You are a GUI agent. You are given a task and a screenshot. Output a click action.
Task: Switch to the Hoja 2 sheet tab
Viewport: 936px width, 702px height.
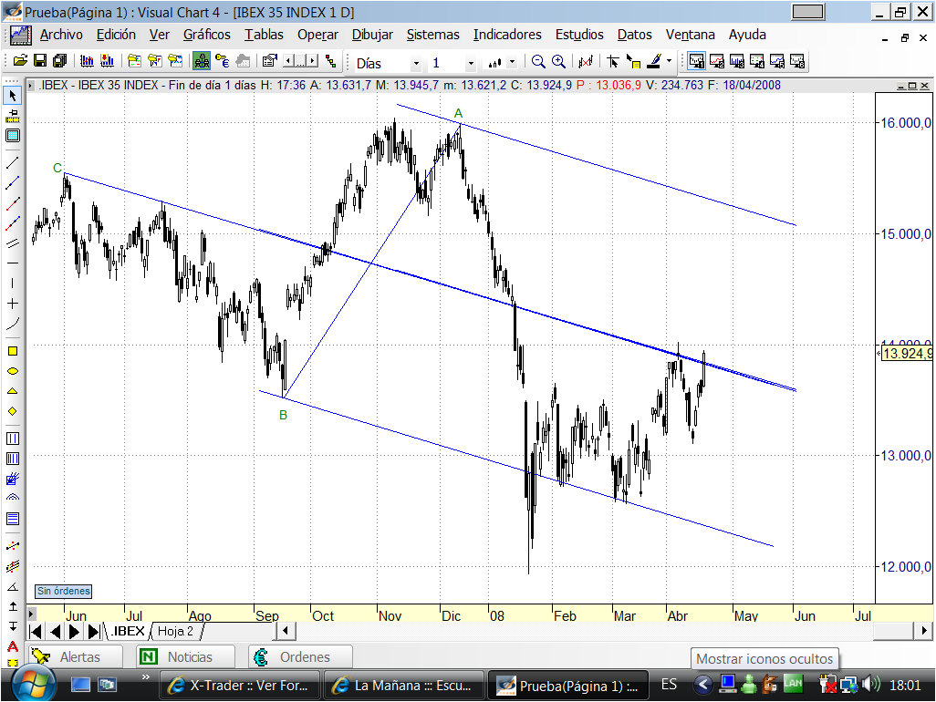pyautogui.click(x=175, y=631)
